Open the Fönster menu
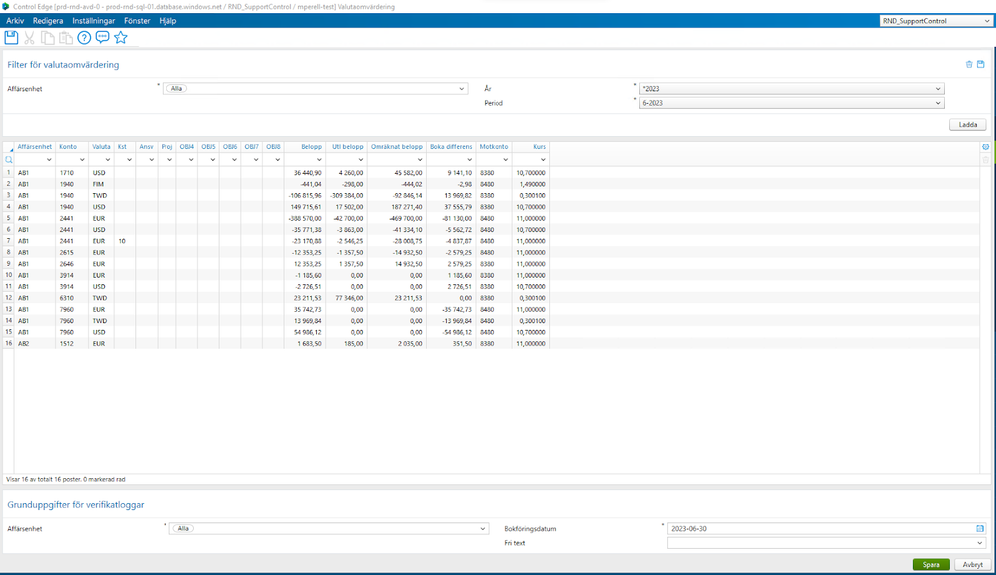The height and width of the screenshot is (575, 996). tap(137, 21)
